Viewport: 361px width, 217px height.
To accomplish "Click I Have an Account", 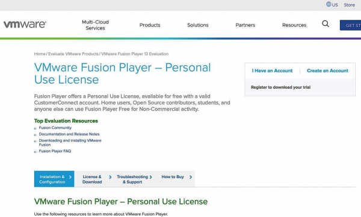I will click(x=272, y=71).
